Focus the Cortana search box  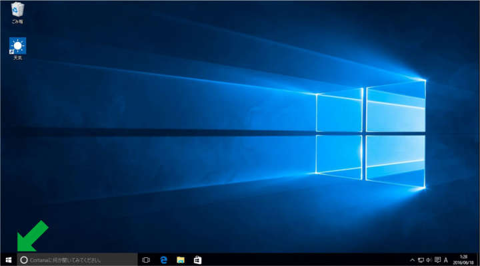pos(77,260)
